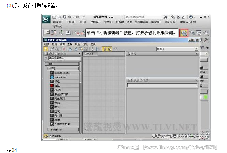Screen dimensions: 227x153
Task: Open the MAXScript(M) menu
Action: (x=188, y=22)
